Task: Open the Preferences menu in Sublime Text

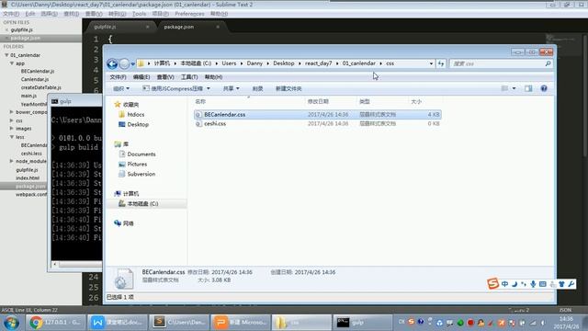Action: (x=189, y=14)
